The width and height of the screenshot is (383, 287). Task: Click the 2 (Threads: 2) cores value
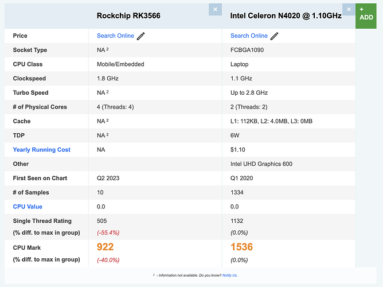[249, 107]
